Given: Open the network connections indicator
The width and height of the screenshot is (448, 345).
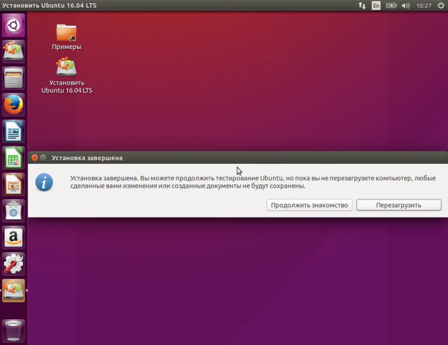Looking at the screenshot, I should 362,5.
